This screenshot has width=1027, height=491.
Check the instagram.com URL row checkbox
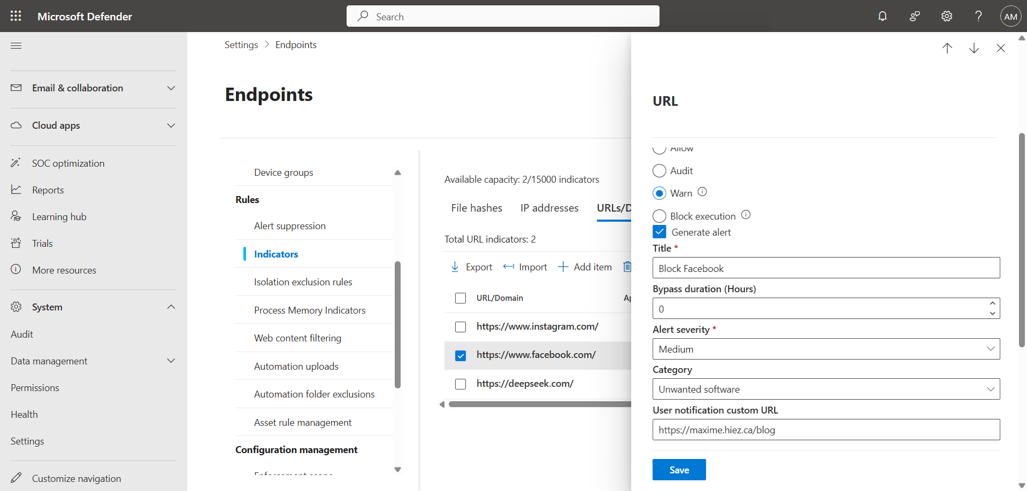tap(461, 327)
